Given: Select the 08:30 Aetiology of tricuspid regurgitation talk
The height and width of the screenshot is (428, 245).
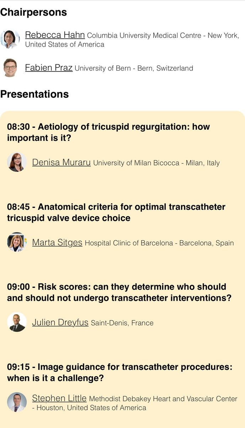Looking at the screenshot, I should [108, 132].
